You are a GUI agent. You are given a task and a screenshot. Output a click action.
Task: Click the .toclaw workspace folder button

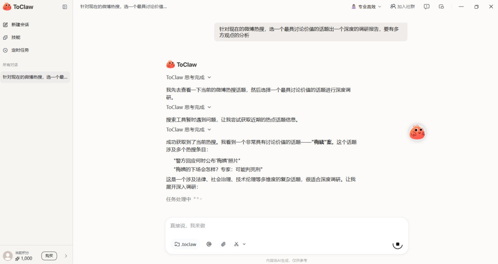pyautogui.click(x=186, y=244)
